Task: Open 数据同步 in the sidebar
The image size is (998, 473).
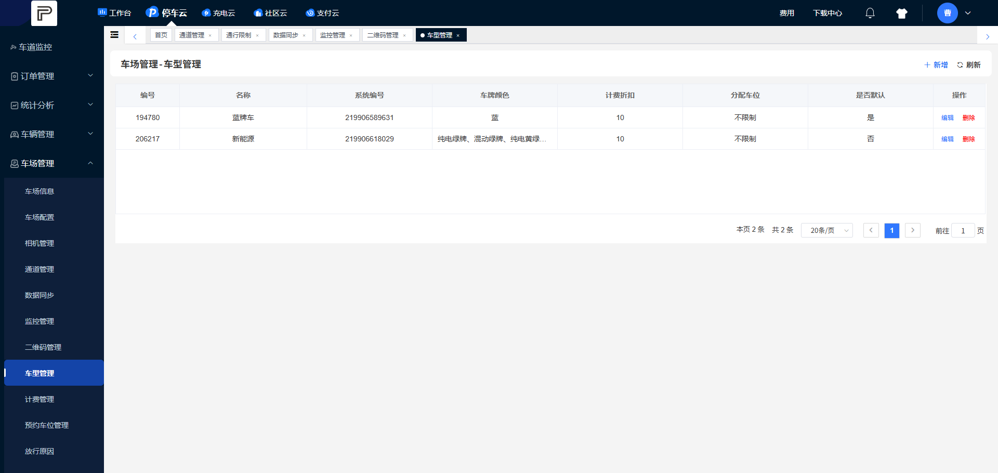Action: pos(54,295)
